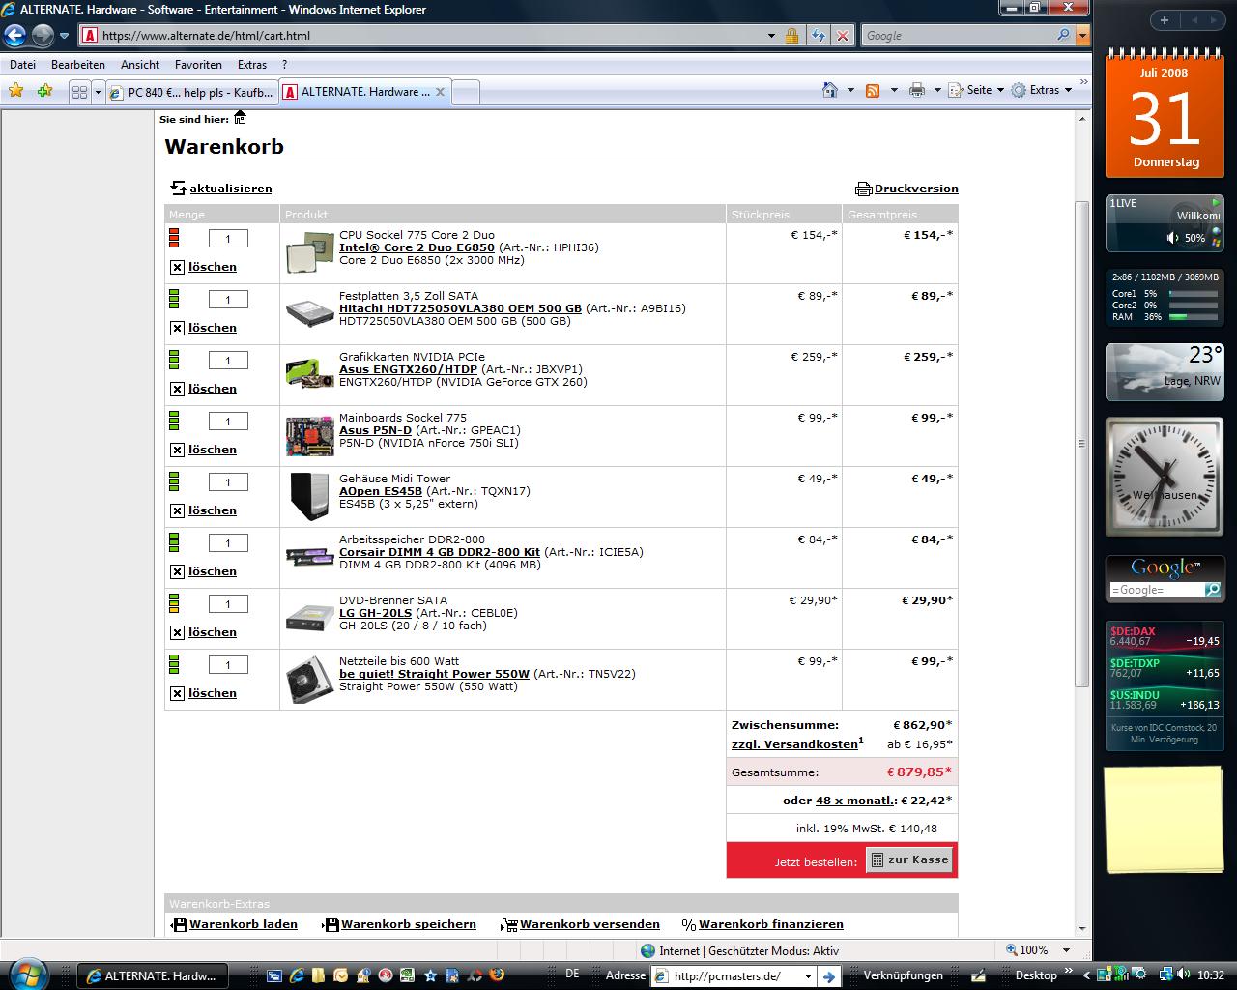Click the Hitachi hard drive product image
The image size is (1237, 990).
310,312
